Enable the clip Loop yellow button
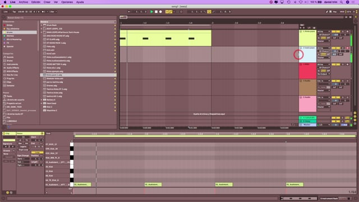The height and width of the screenshot is (202, 359). pyautogui.click(x=37, y=152)
